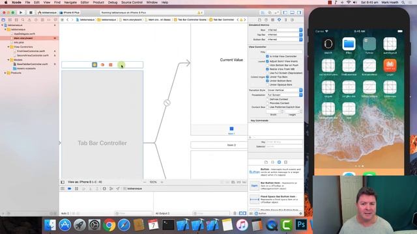Enable Under Opaque Bars checkbox
Screen dimensions: 417x234
click(x=267, y=84)
